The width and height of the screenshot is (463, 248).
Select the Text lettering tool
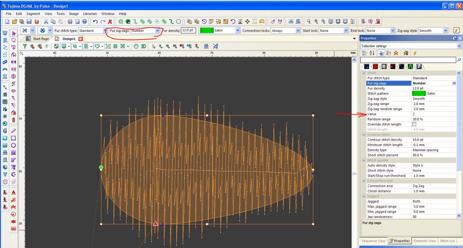point(14,167)
